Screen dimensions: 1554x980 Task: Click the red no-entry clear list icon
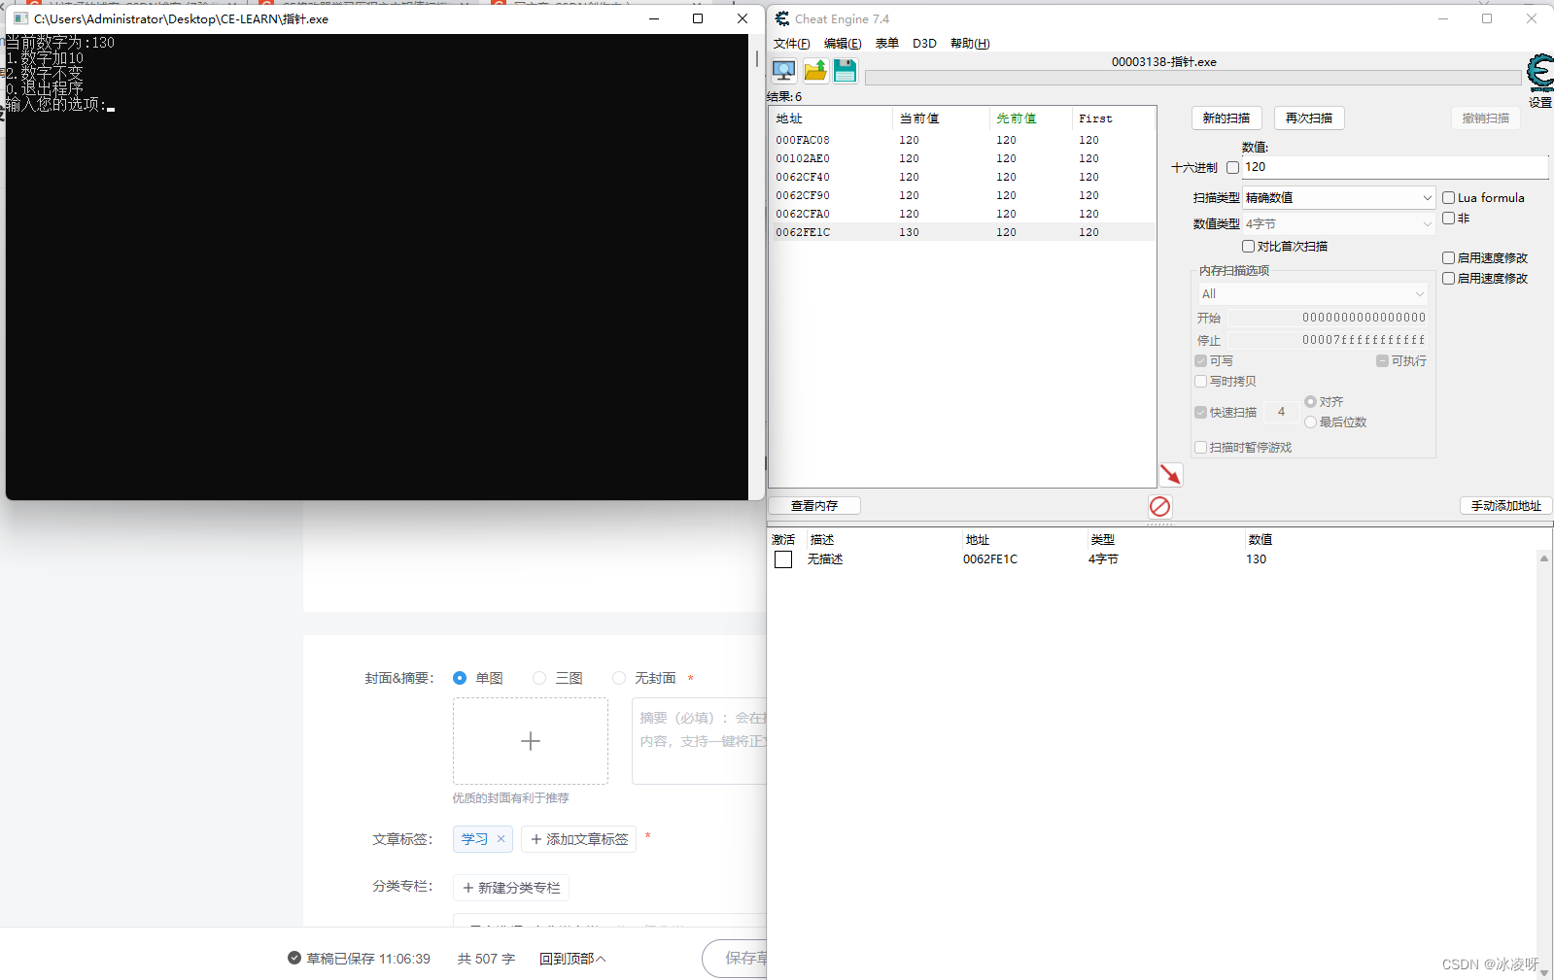[x=1159, y=506]
